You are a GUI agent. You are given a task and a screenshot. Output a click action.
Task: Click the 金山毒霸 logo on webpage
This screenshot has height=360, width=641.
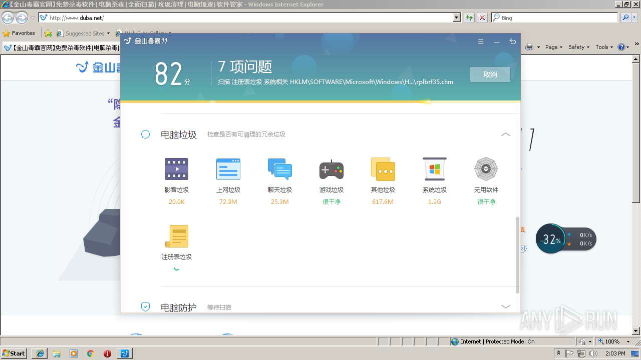(98, 67)
